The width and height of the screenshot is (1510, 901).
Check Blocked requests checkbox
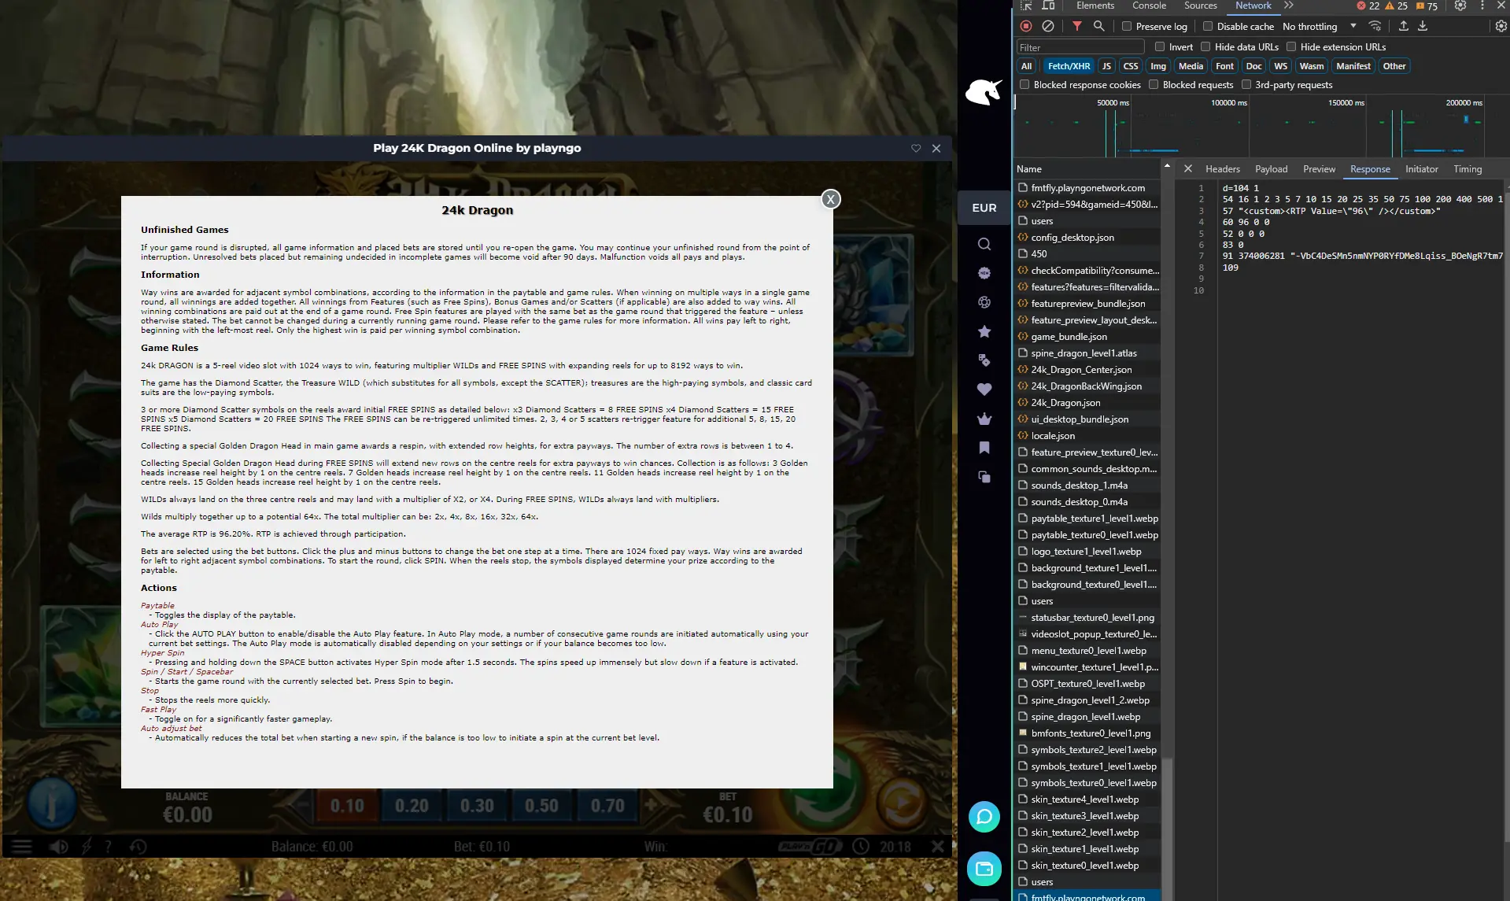click(x=1154, y=84)
